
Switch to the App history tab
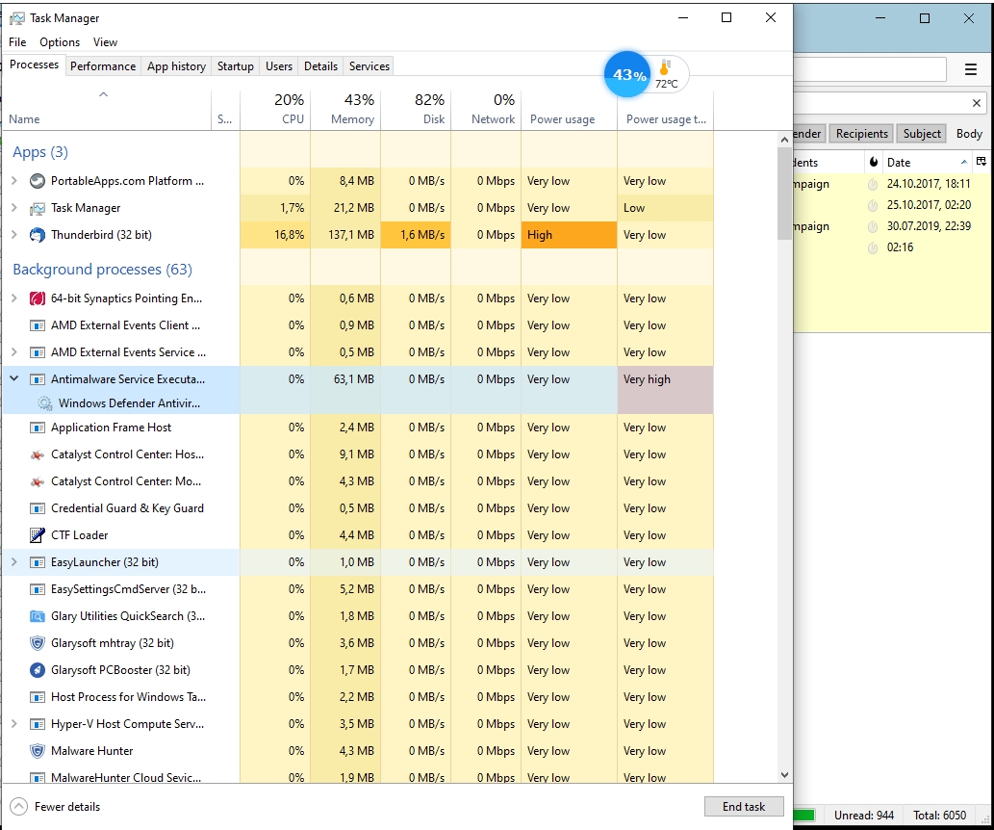tap(176, 66)
